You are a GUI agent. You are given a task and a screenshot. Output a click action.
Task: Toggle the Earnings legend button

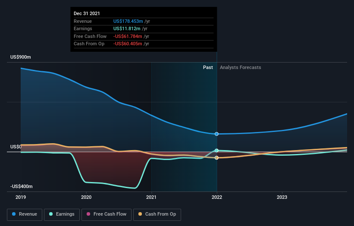coord(62,214)
